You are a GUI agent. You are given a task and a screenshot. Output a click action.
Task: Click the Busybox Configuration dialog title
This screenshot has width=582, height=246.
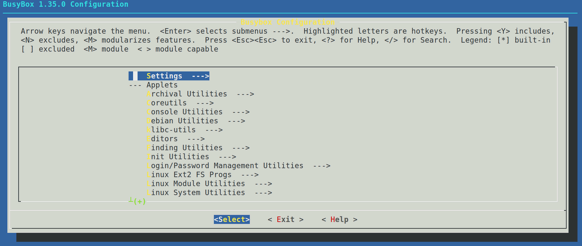tap(288, 22)
